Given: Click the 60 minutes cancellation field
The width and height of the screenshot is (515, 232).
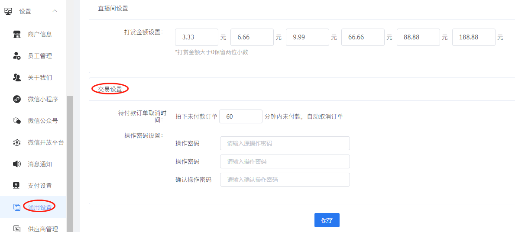Looking at the screenshot, I should click(241, 116).
